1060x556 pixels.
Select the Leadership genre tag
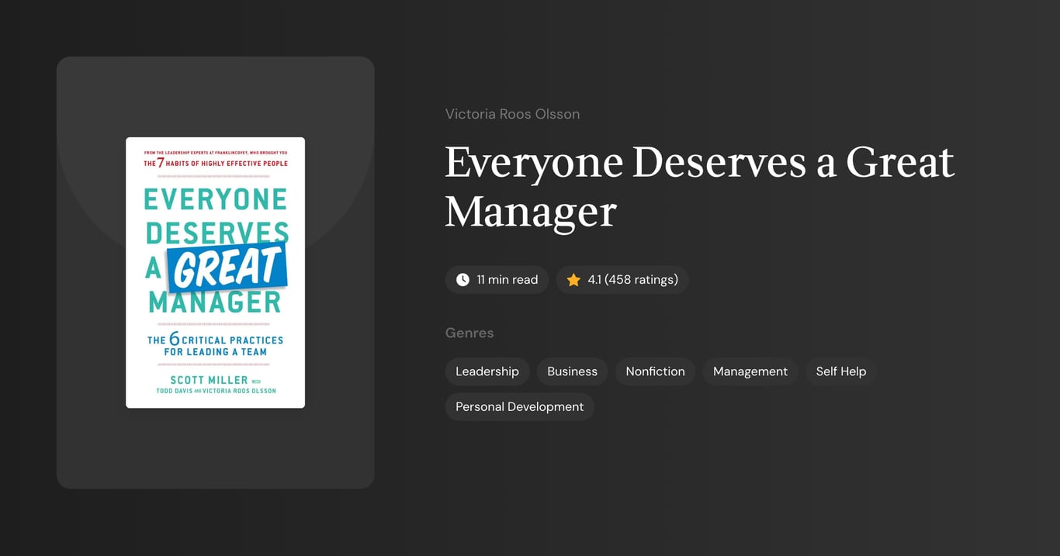click(x=487, y=371)
